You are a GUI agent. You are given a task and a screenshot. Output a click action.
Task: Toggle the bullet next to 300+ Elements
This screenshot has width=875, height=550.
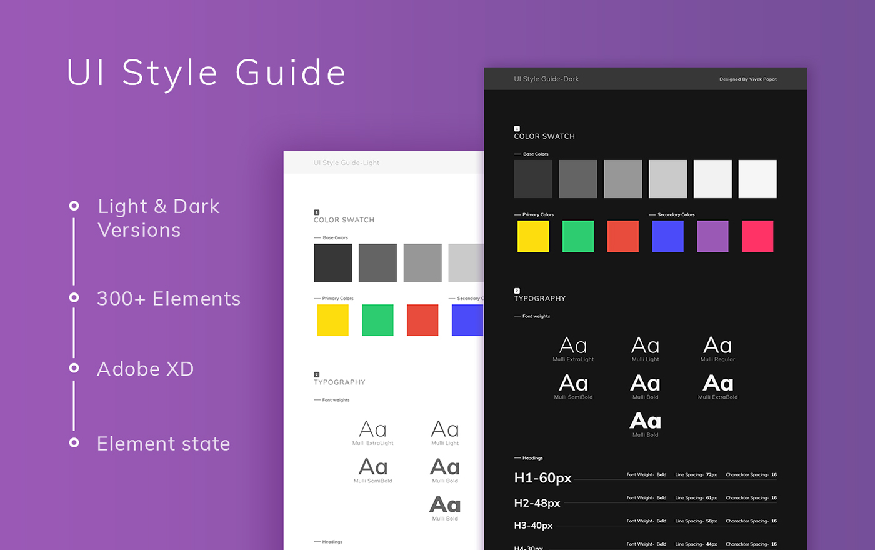pyautogui.click(x=74, y=298)
